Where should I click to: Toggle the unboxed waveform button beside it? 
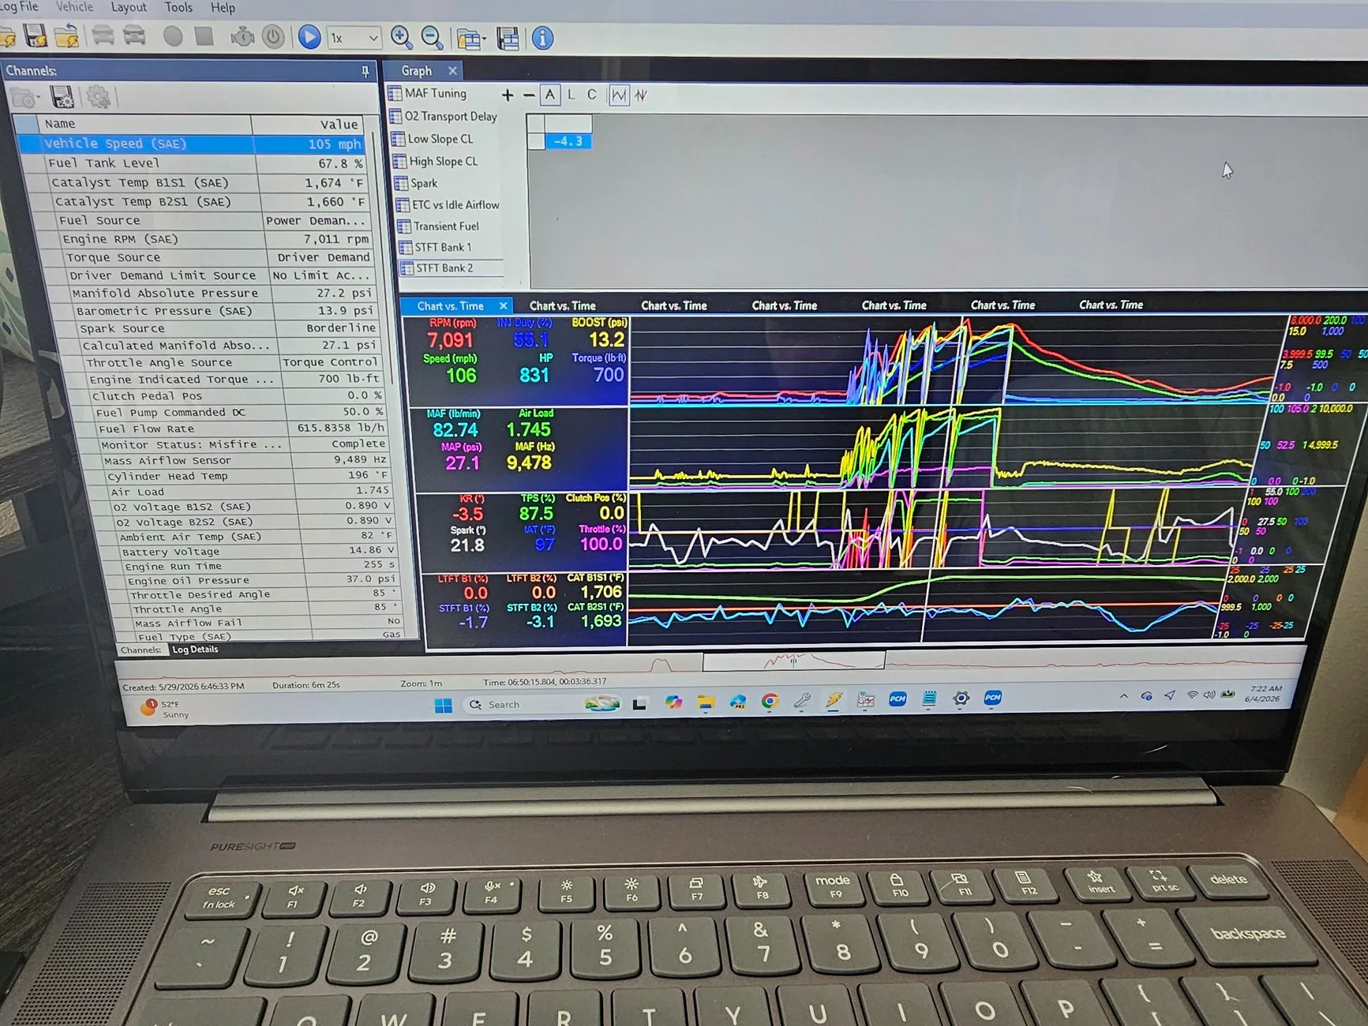641,95
